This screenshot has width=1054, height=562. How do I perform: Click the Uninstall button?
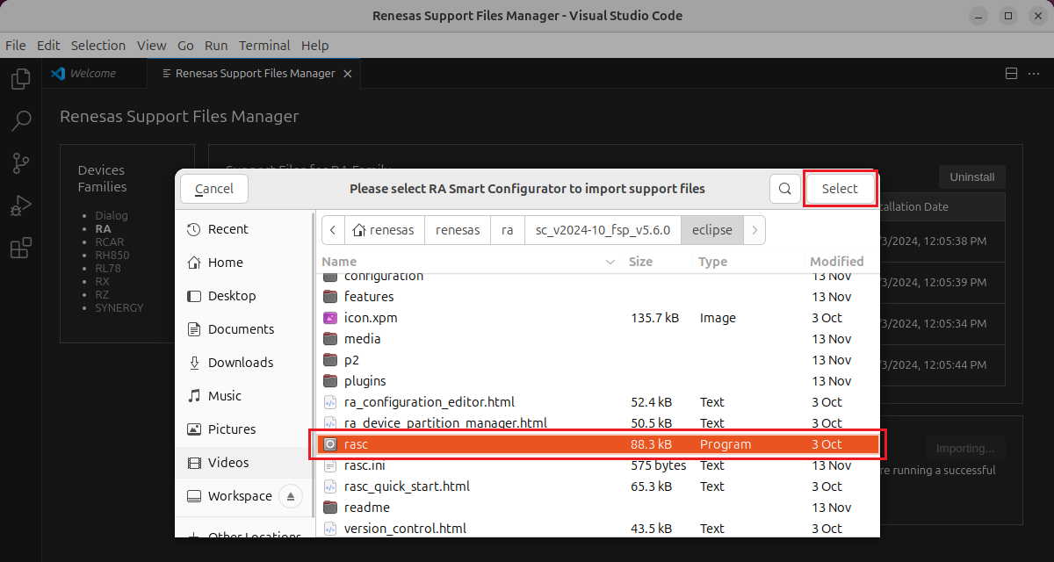(972, 177)
